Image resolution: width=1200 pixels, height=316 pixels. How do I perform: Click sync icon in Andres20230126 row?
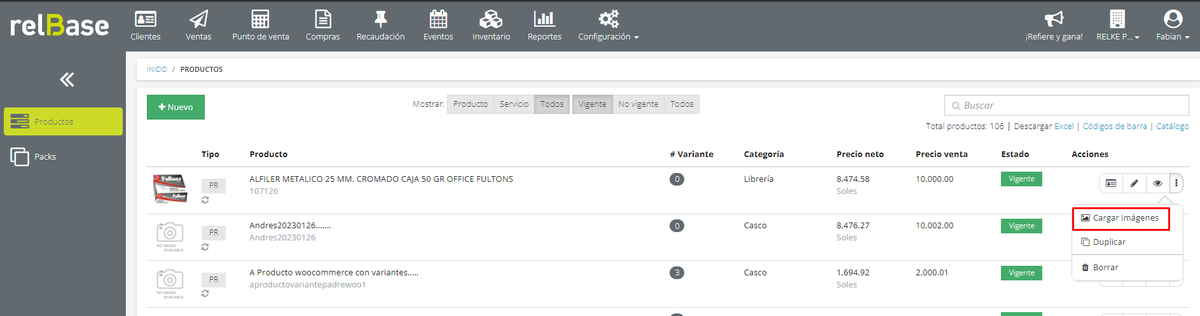(x=205, y=247)
